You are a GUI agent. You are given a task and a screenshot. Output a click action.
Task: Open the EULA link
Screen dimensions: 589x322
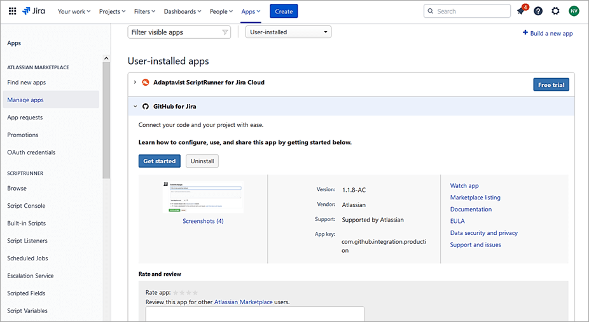point(457,221)
